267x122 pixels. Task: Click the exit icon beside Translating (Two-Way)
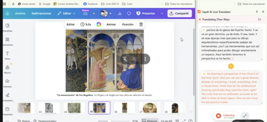260,19
